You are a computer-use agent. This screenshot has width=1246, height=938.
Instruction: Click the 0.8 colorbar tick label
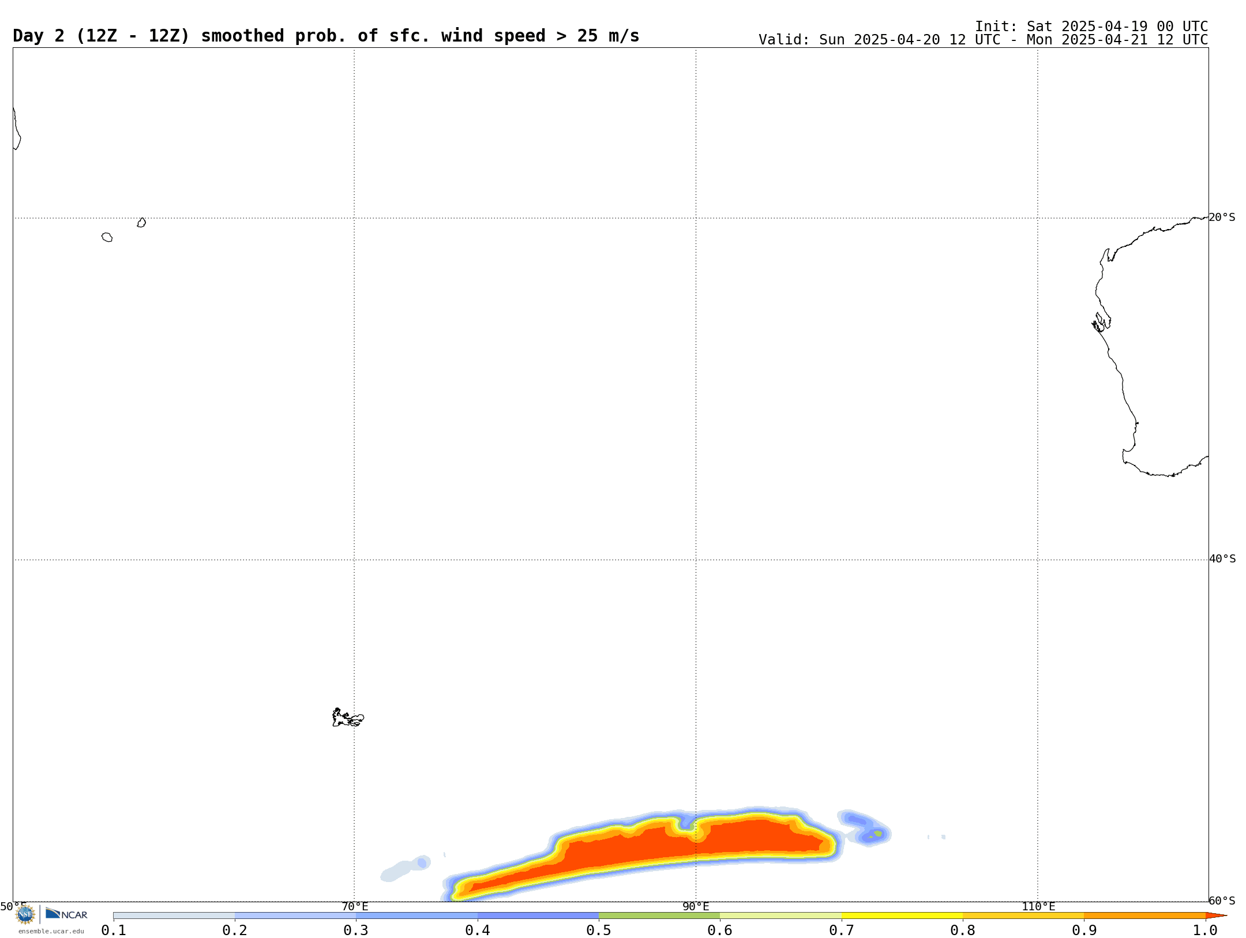(x=963, y=930)
